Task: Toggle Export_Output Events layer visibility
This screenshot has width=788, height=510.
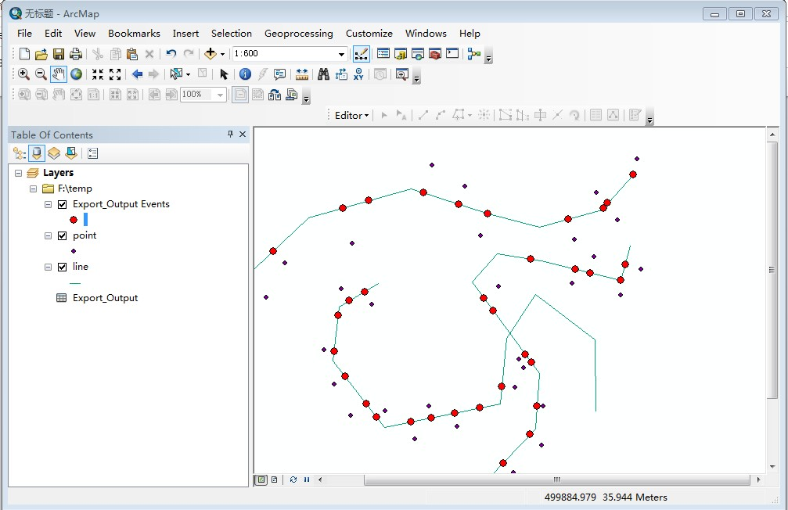Action: (63, 204)
